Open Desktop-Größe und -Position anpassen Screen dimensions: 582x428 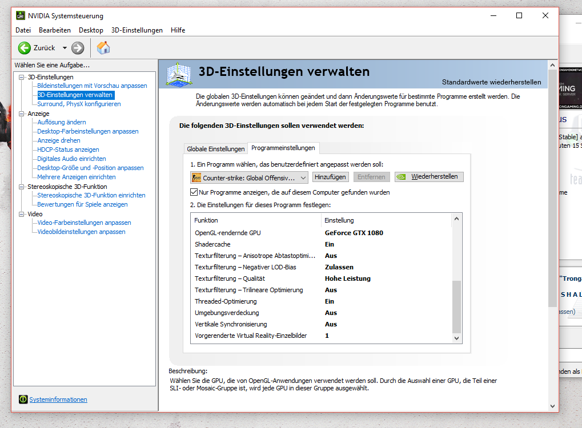(x=91, y=168)
